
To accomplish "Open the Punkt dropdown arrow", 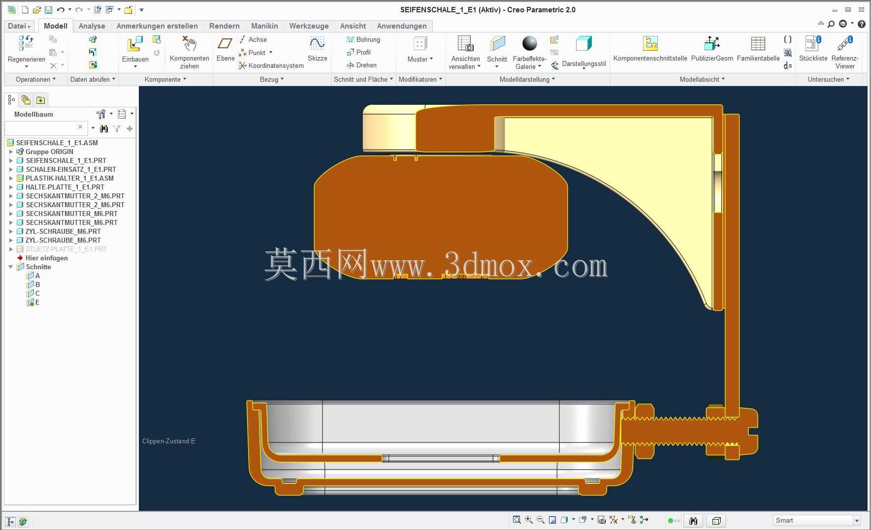I will [x=270, y=53].
